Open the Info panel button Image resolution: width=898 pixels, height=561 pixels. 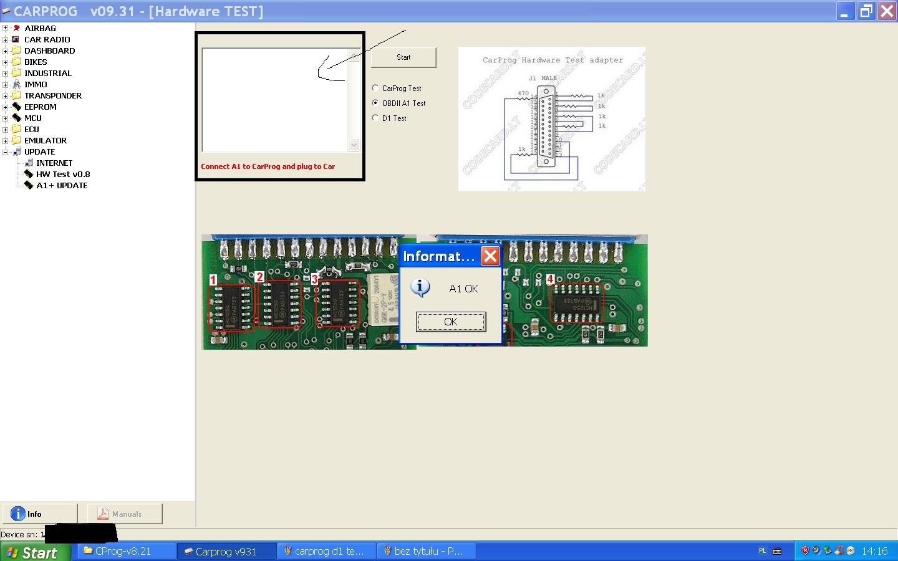point(40,514)
